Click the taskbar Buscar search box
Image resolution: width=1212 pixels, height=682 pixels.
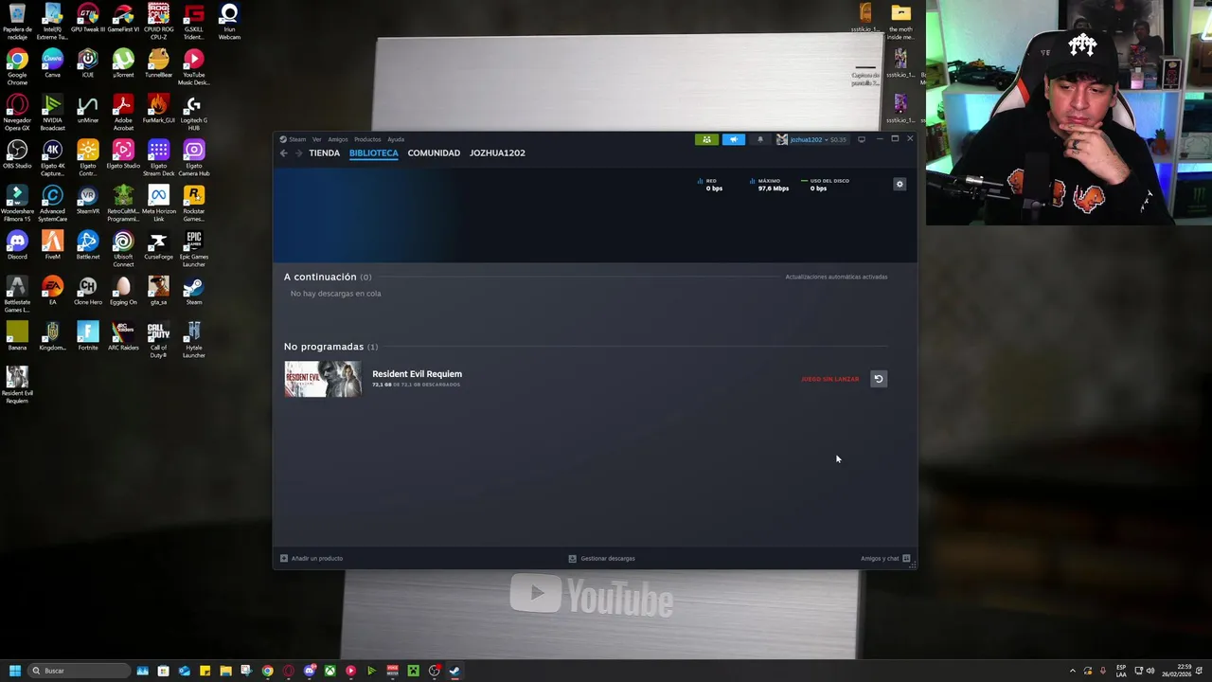(79, 671)
